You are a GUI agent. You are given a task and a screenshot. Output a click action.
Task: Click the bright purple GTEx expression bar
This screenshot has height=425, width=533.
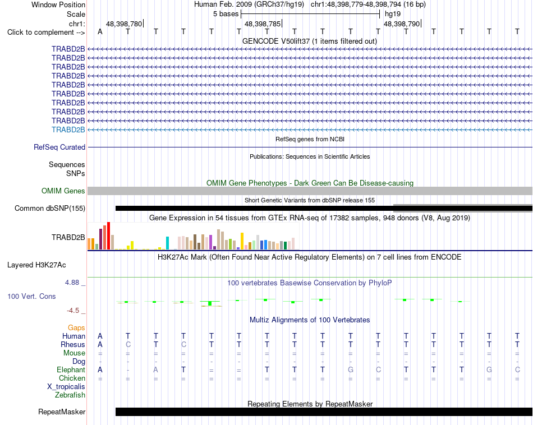coord(211,242)
